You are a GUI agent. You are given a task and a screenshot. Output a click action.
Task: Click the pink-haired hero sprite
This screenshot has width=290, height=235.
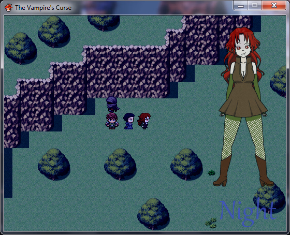click(x=111, y=121)
